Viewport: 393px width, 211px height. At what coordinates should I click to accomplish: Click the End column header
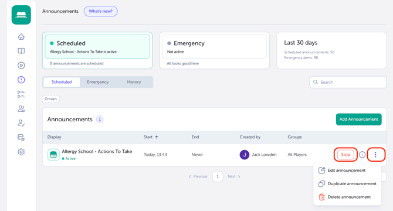pos(195,137)
